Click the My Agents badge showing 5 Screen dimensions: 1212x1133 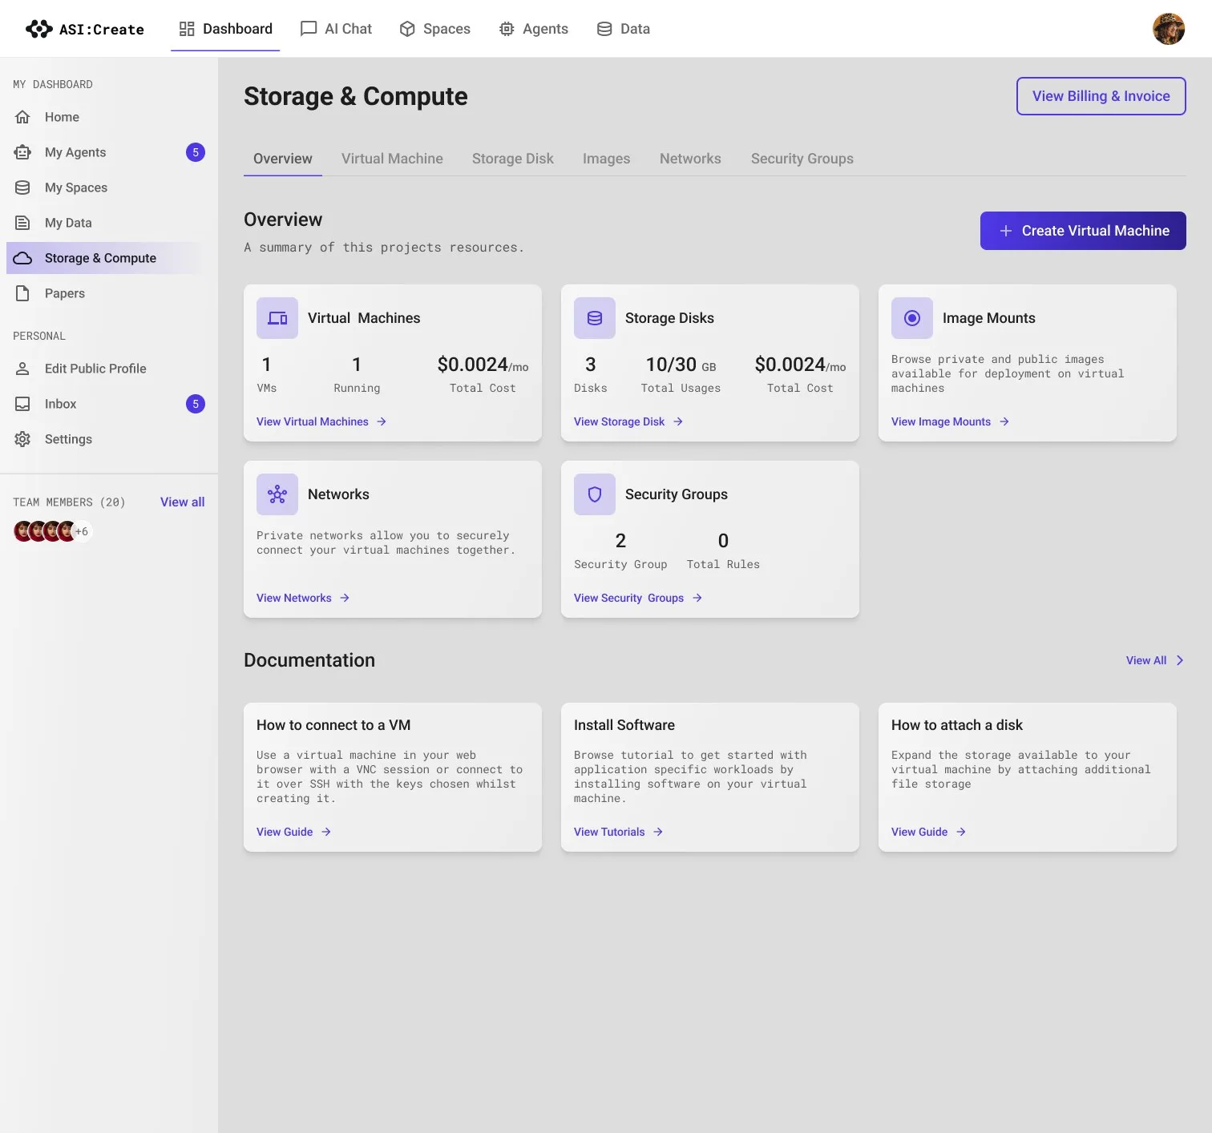tap(196, 152)
